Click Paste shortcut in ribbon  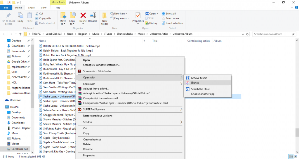pos(45,23)
